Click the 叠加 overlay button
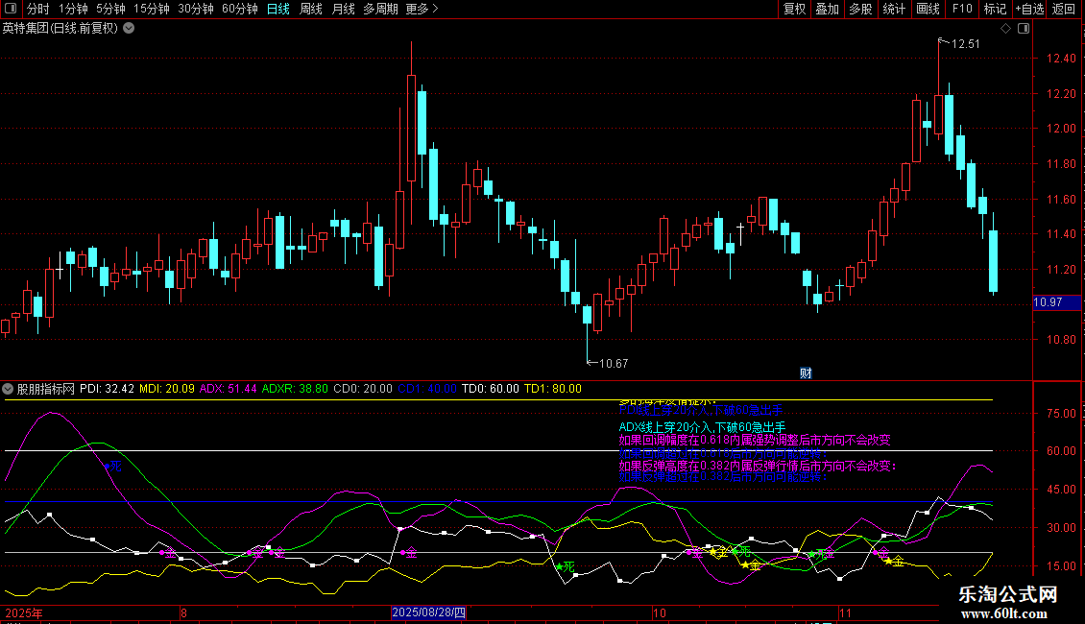This screenshot has height=624, width=1085. (x=827, y=10)
